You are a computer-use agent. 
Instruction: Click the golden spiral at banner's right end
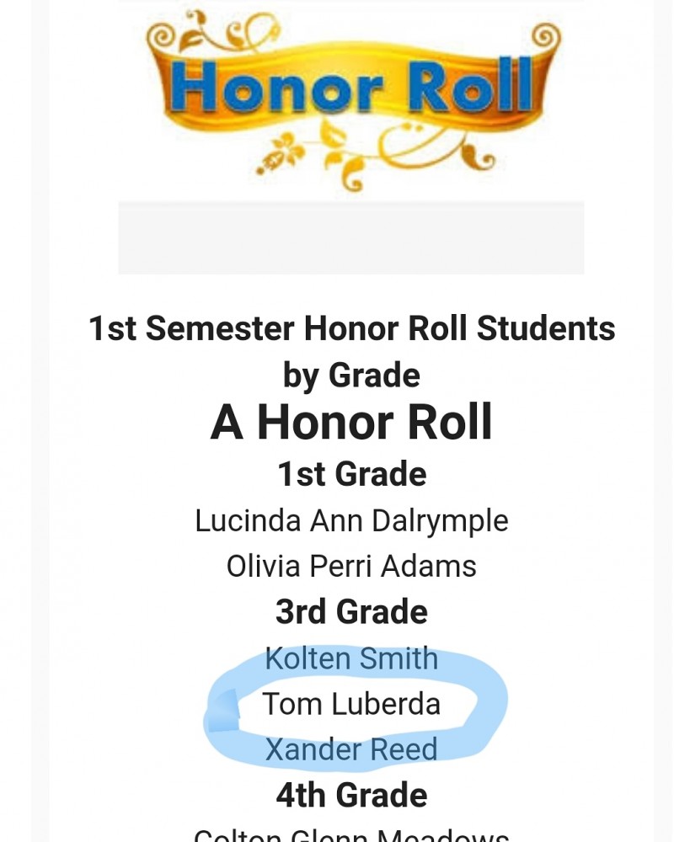point(544,38)
